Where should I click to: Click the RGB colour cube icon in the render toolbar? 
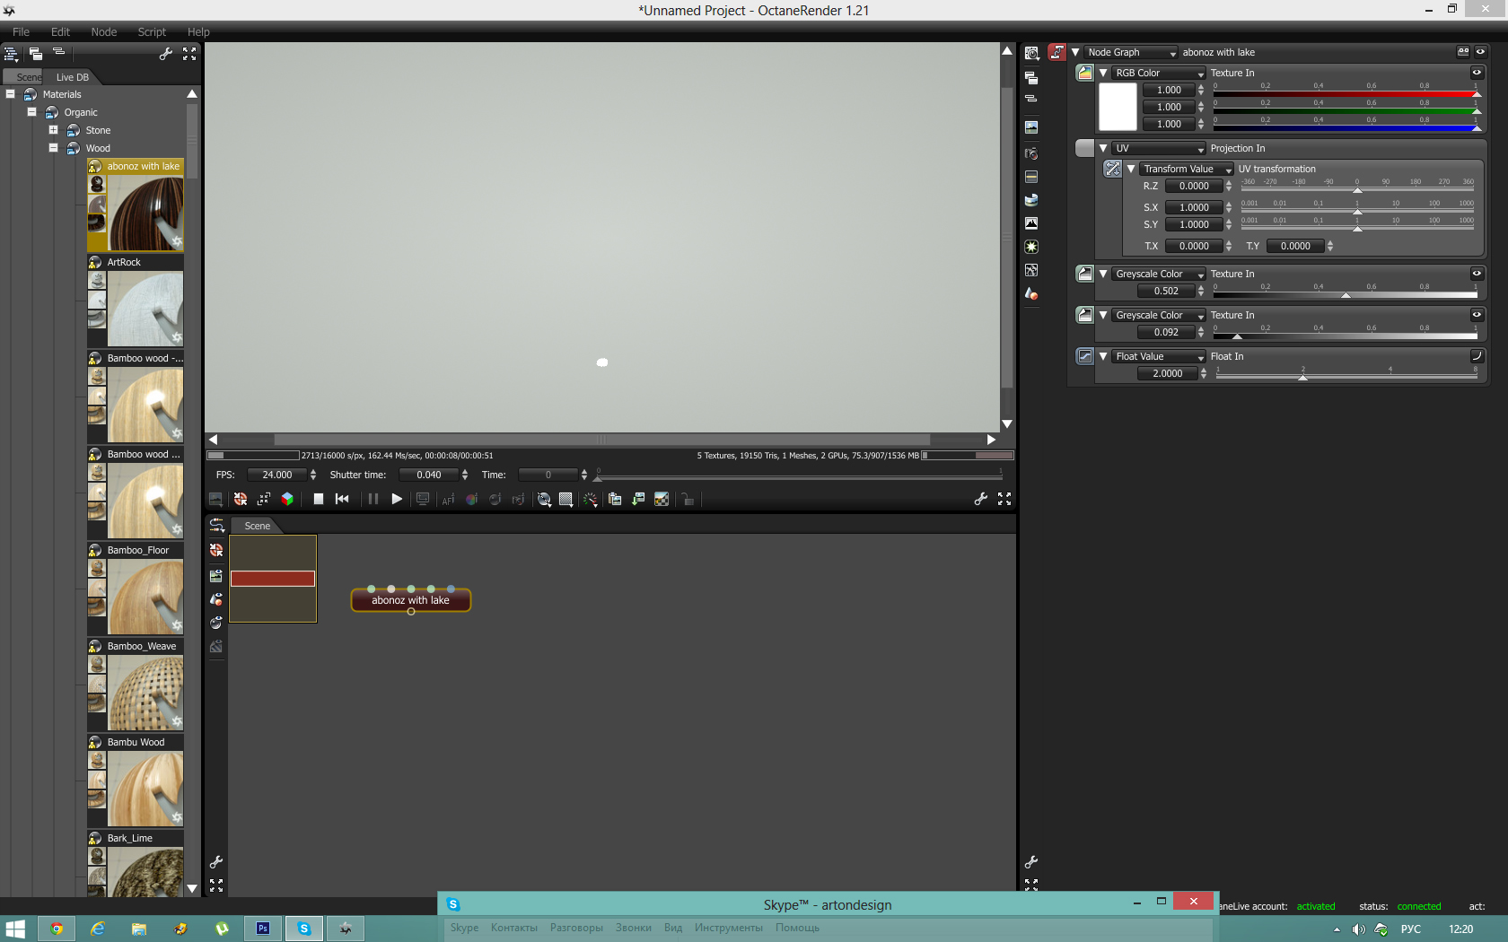[287, 499]
